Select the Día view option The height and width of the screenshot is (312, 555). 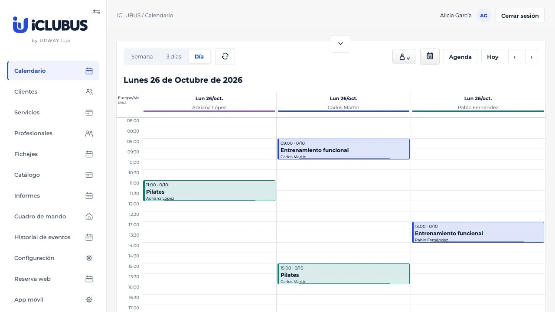(199, 57)
